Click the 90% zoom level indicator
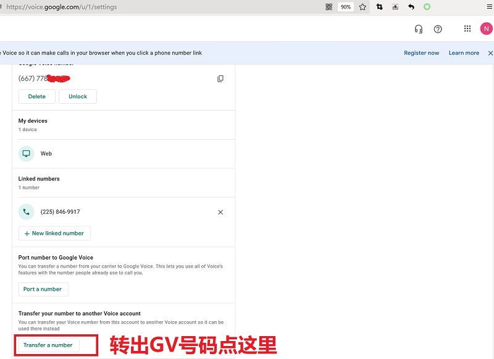The width and height of the screenshot is (494, 359). [x=346, y=7]
